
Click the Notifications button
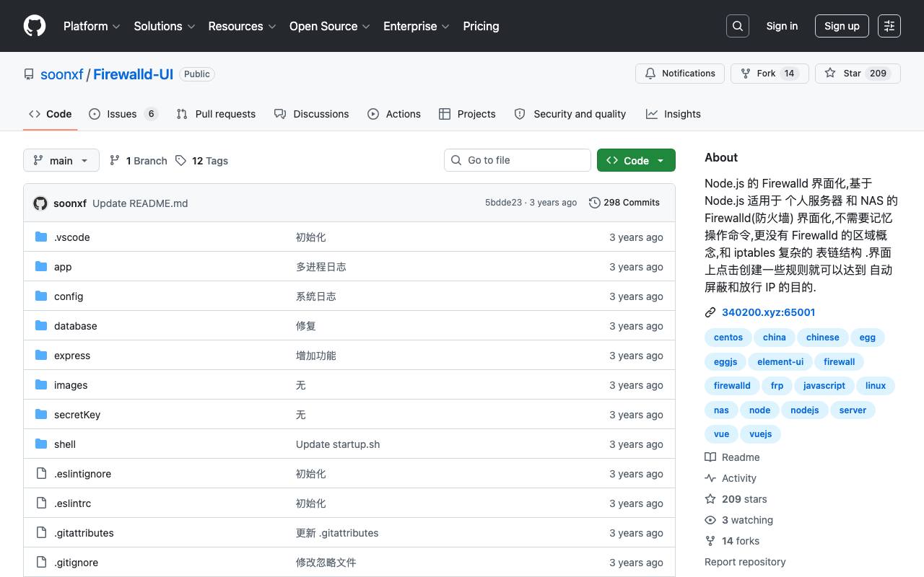pyautogui.click(x=680, y=74)
